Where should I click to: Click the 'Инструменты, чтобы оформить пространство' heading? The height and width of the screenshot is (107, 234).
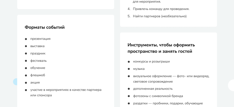coord(161,48)
